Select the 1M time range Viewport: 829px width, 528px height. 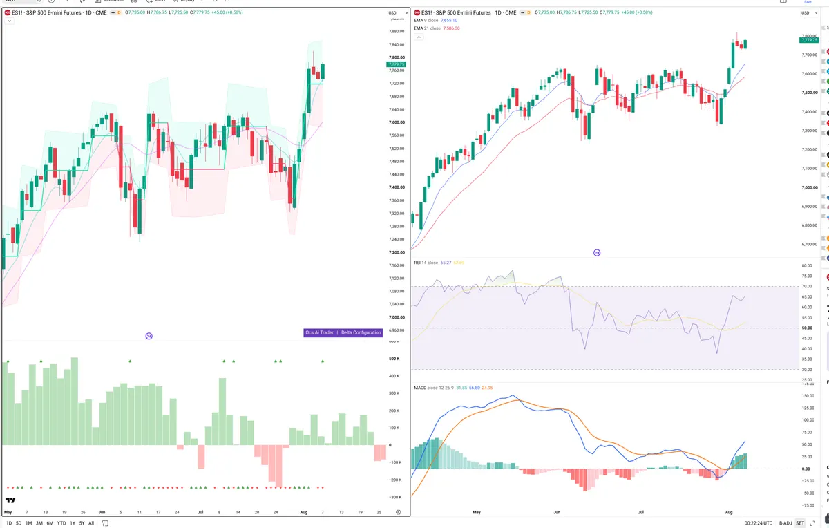[x=29, y=523]
